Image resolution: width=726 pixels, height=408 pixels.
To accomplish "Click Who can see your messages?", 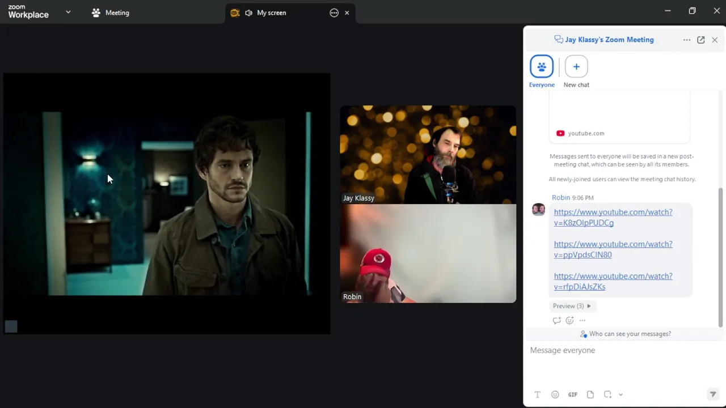I will (625, 334).
